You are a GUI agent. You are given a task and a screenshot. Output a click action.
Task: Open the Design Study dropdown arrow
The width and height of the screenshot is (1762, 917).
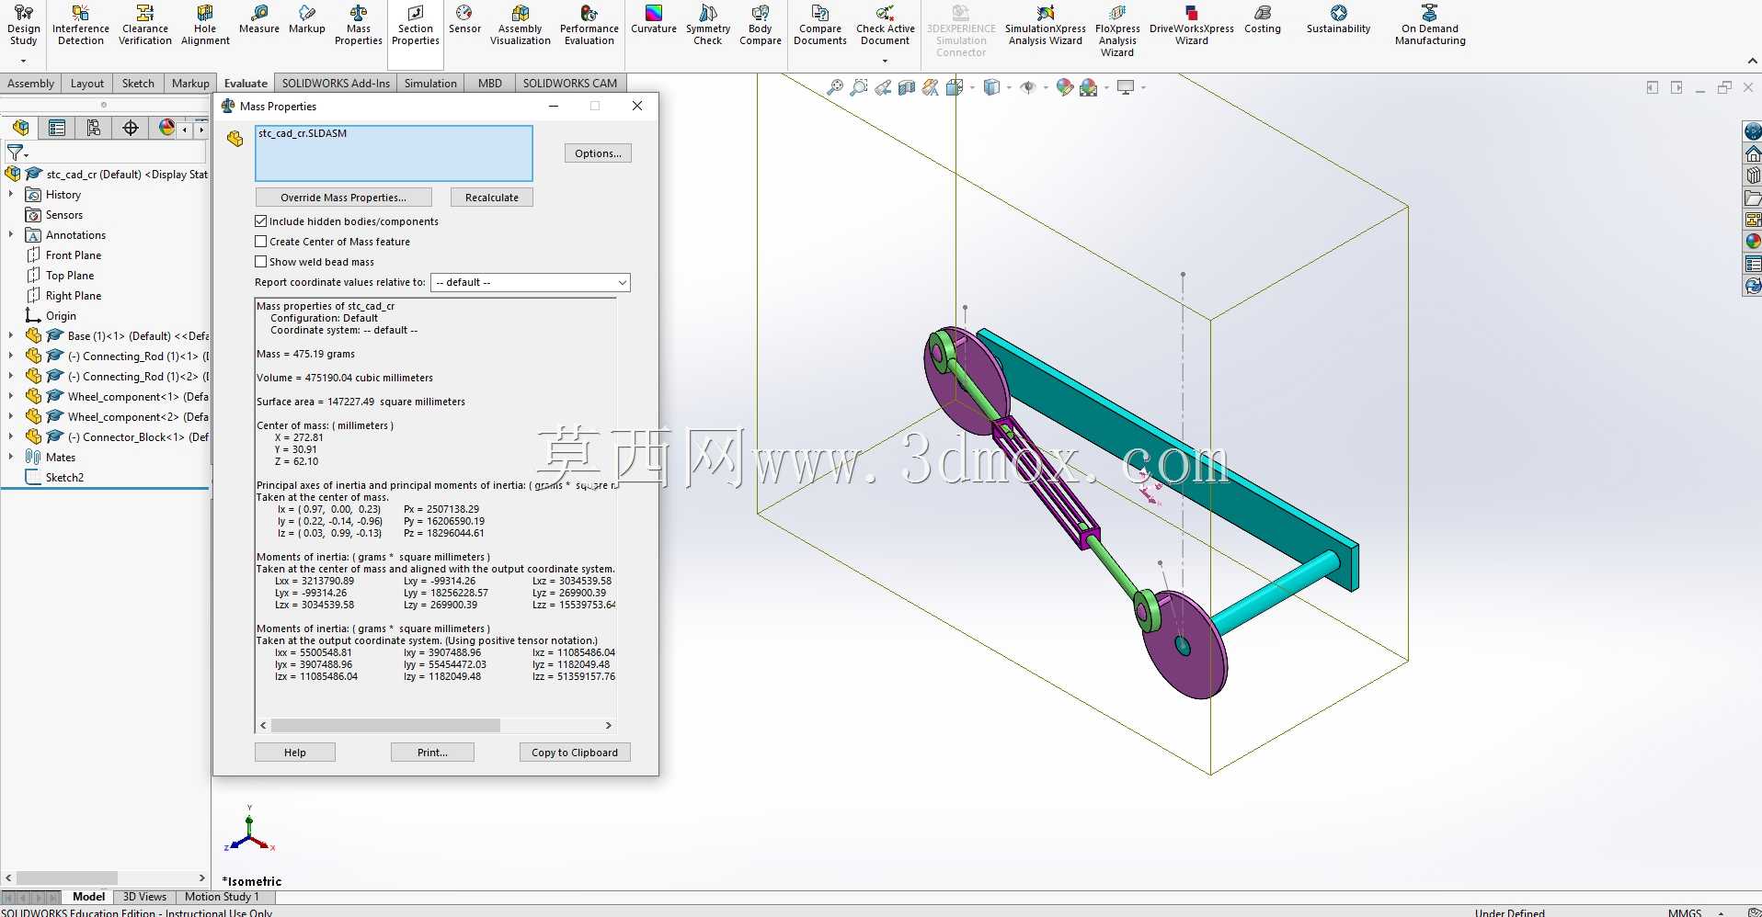pyautogui.click(x=23, y=62)
